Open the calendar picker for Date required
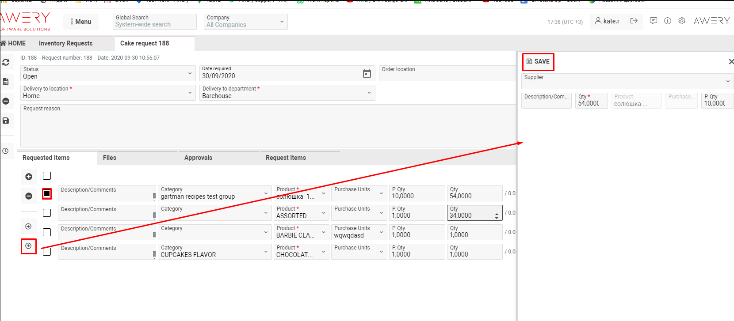This screenshot has height=321, width=734. (x=367, y=74)
